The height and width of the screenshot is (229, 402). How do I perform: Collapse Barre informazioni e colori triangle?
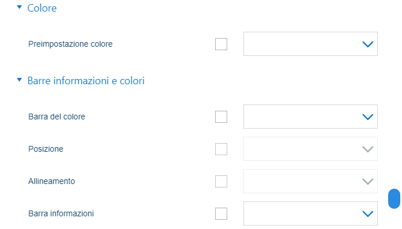click(x=19, y=80)
